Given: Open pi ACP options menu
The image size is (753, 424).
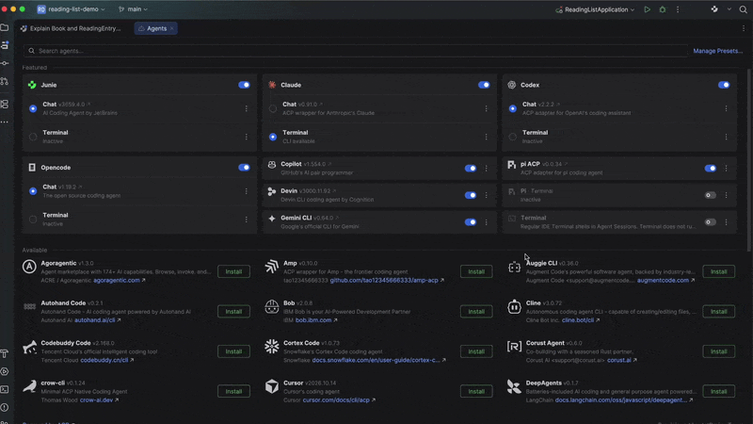Looking at the screenshot, I should [726, 169].
